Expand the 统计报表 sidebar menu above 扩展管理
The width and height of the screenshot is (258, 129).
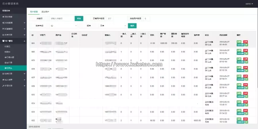(13, 80)
